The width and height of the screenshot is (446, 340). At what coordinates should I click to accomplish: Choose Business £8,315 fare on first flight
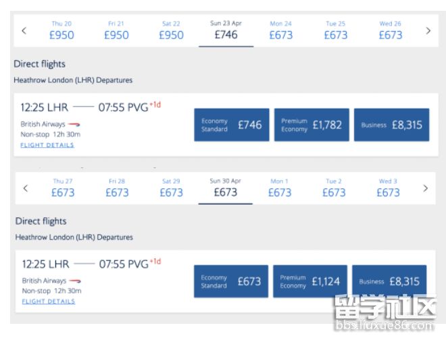tap(391, 125)
